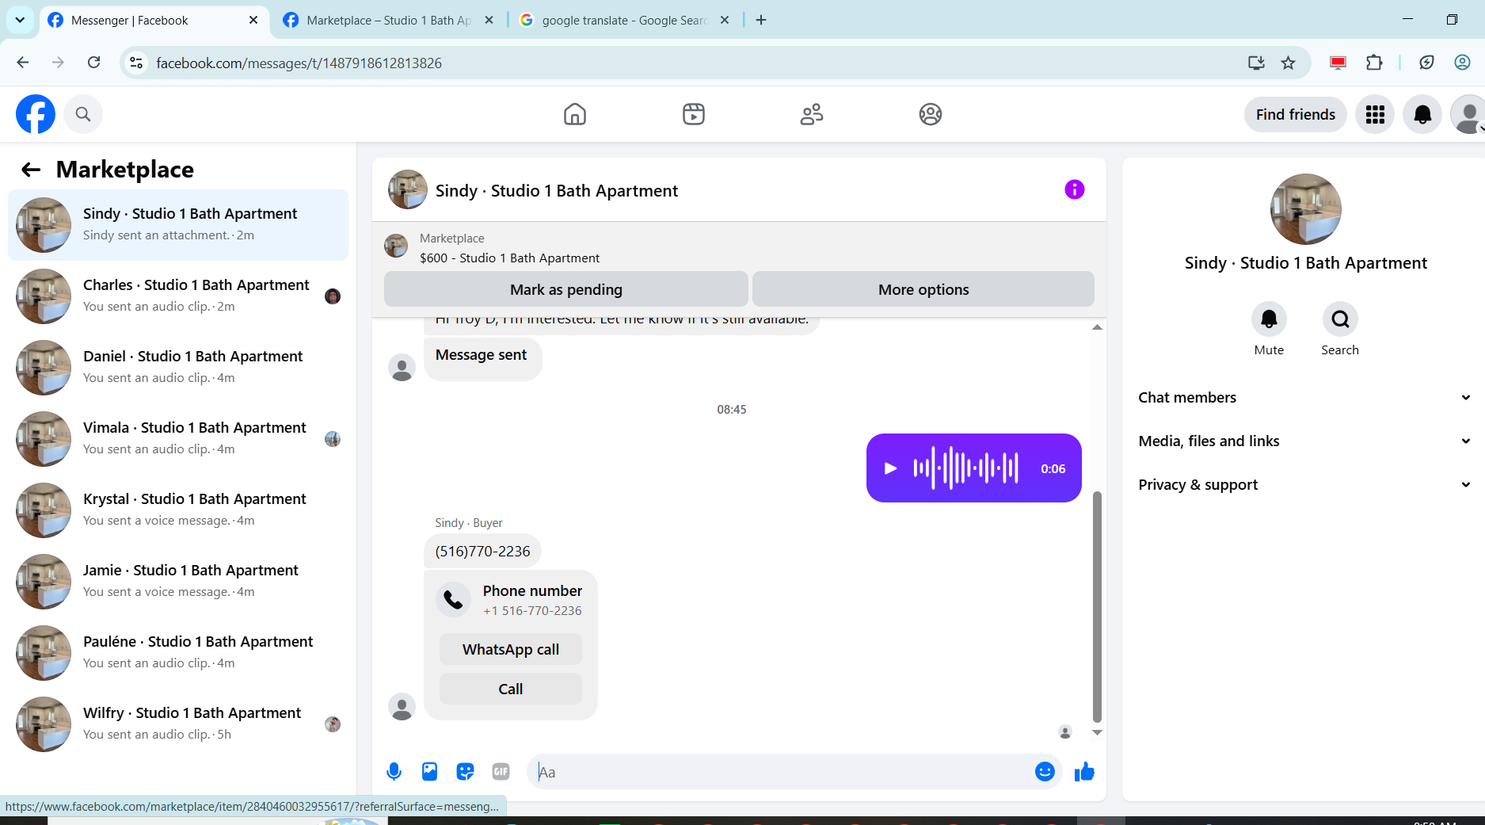Click the (516)770-2236 message bubble
The image size is (1485, 825).
[482, 551]
